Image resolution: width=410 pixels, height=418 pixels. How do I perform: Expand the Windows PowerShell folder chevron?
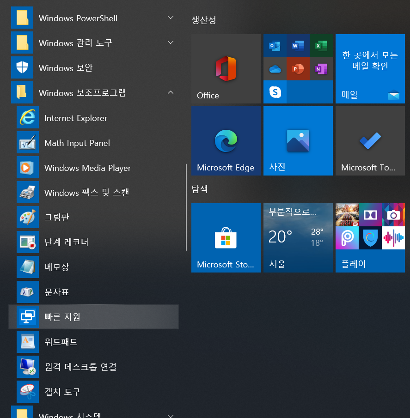point(170,18)
